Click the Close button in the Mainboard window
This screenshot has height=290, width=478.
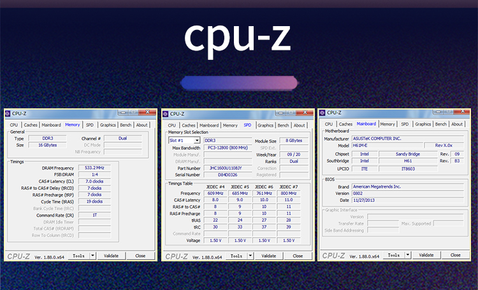pos(456,255)
